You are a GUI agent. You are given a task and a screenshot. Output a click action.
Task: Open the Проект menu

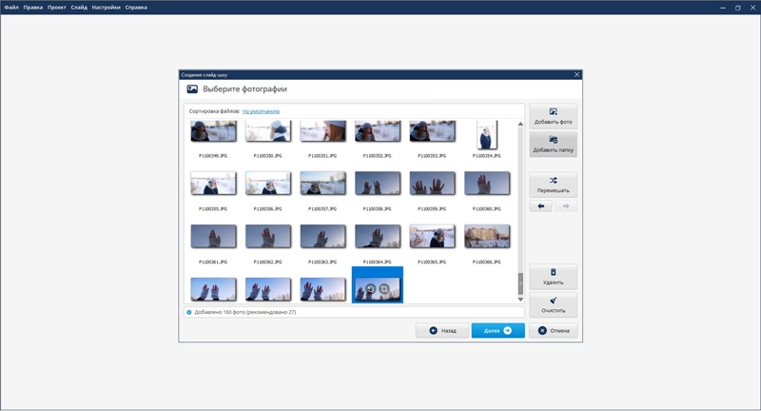click(57, 8)
